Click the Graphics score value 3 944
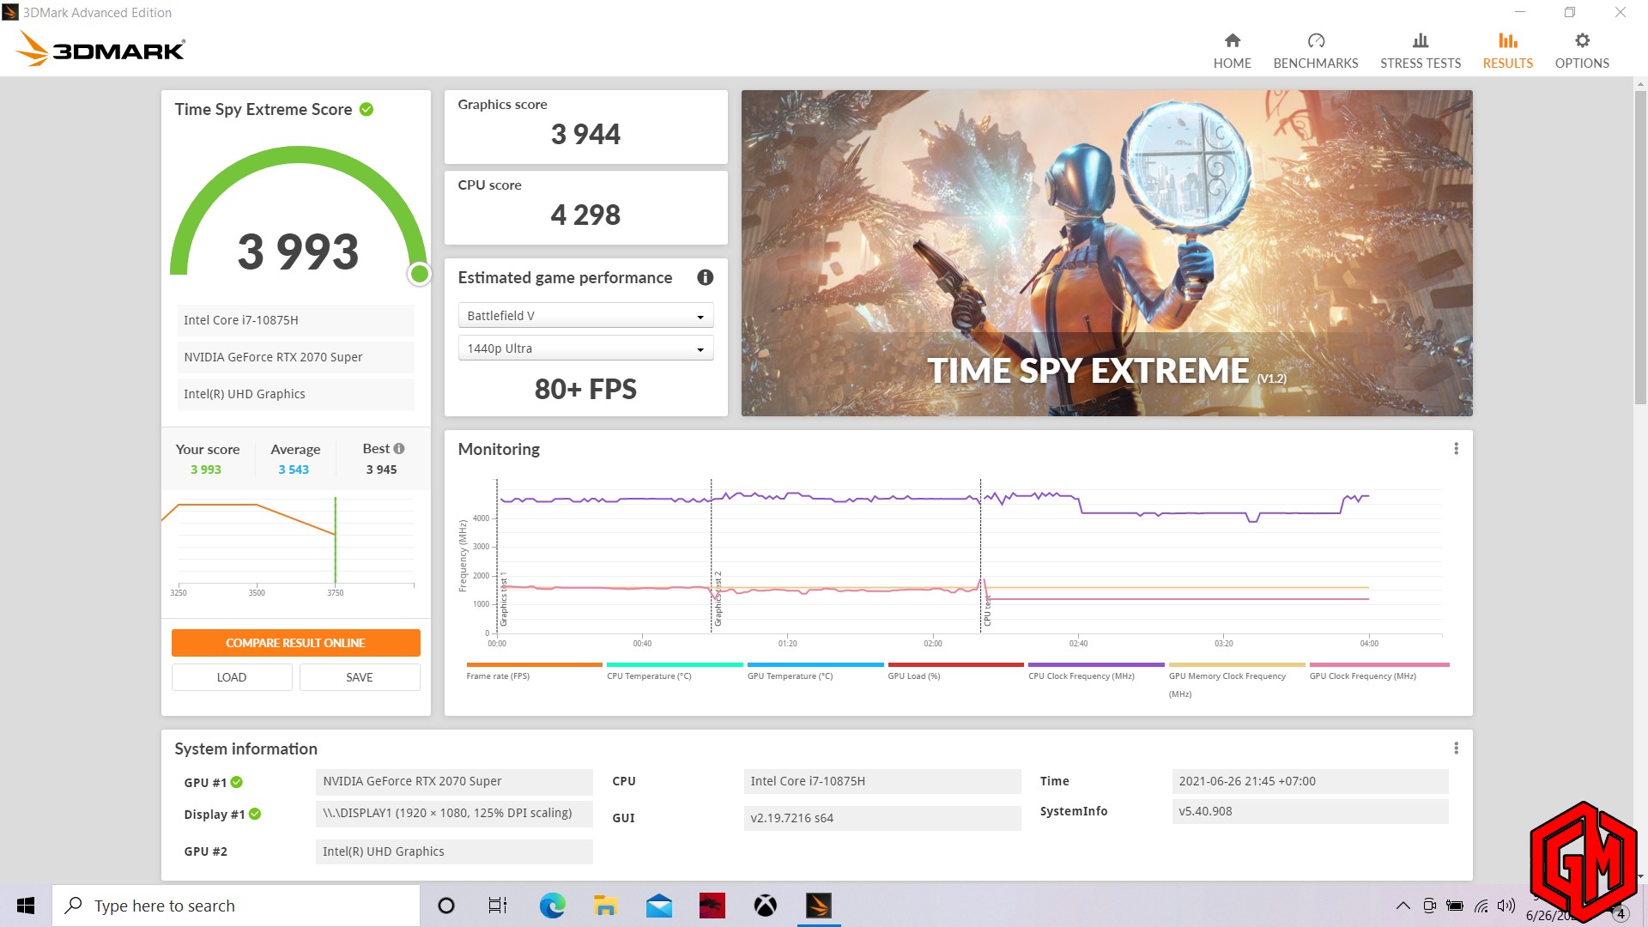Viewport: 1648px width, 927px height. (585, 135)
